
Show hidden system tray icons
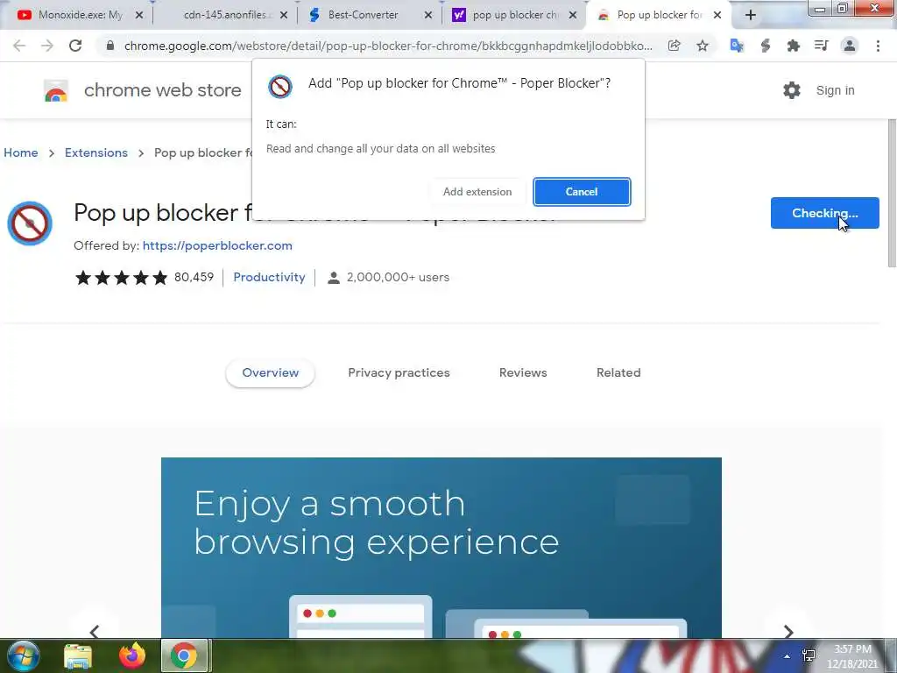[787, 656]
